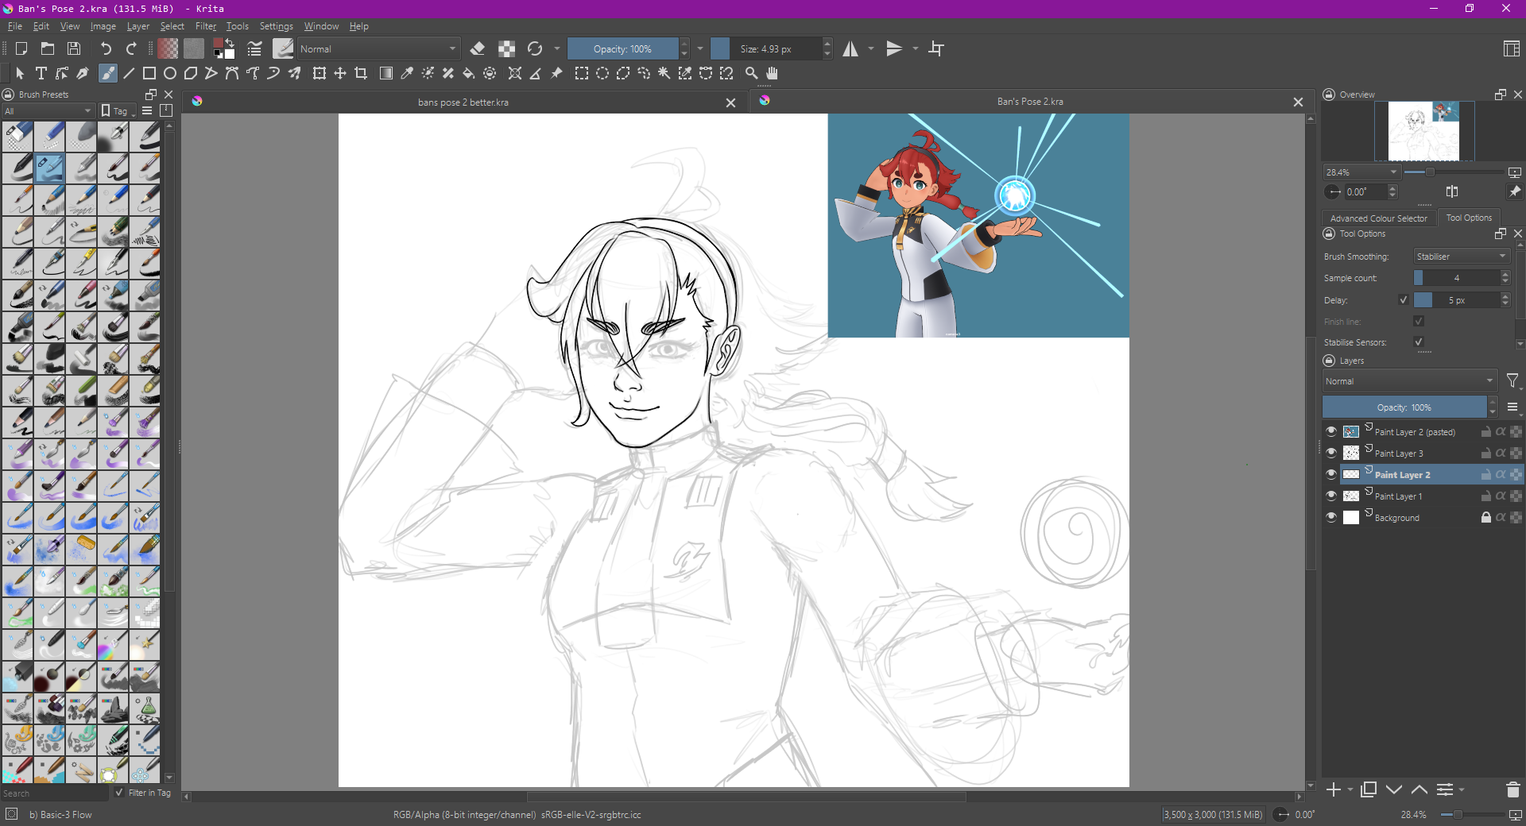Select the Pan hand tool

coord(772,73)
